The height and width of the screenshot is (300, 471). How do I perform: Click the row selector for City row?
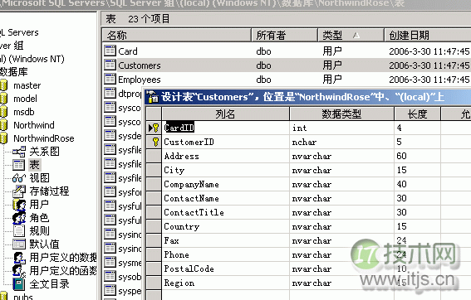155,170
